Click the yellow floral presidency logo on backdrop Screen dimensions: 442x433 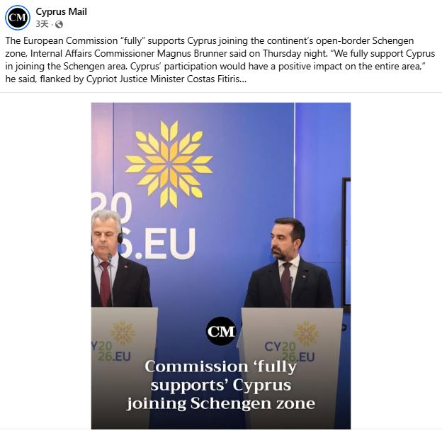(x=169, y=164)
